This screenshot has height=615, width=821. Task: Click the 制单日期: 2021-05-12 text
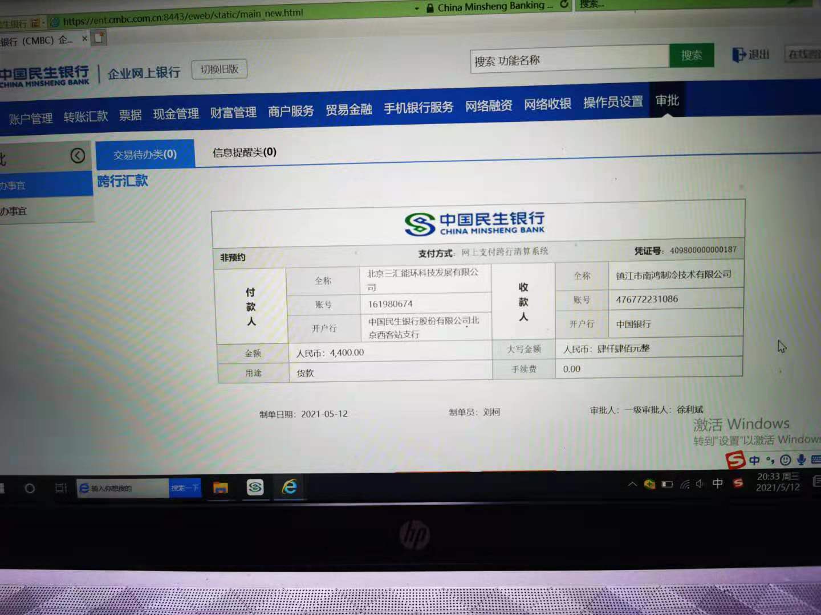[x=303, y=414]
